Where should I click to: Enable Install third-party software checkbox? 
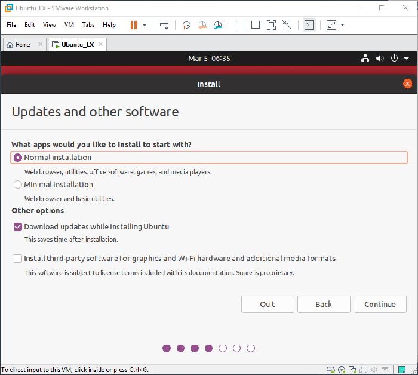pos(17,259)
